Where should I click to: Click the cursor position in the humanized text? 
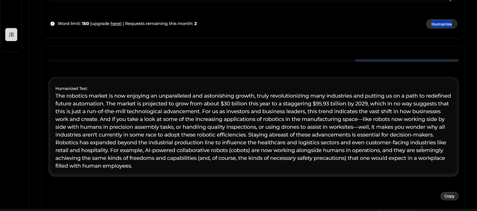422,148
